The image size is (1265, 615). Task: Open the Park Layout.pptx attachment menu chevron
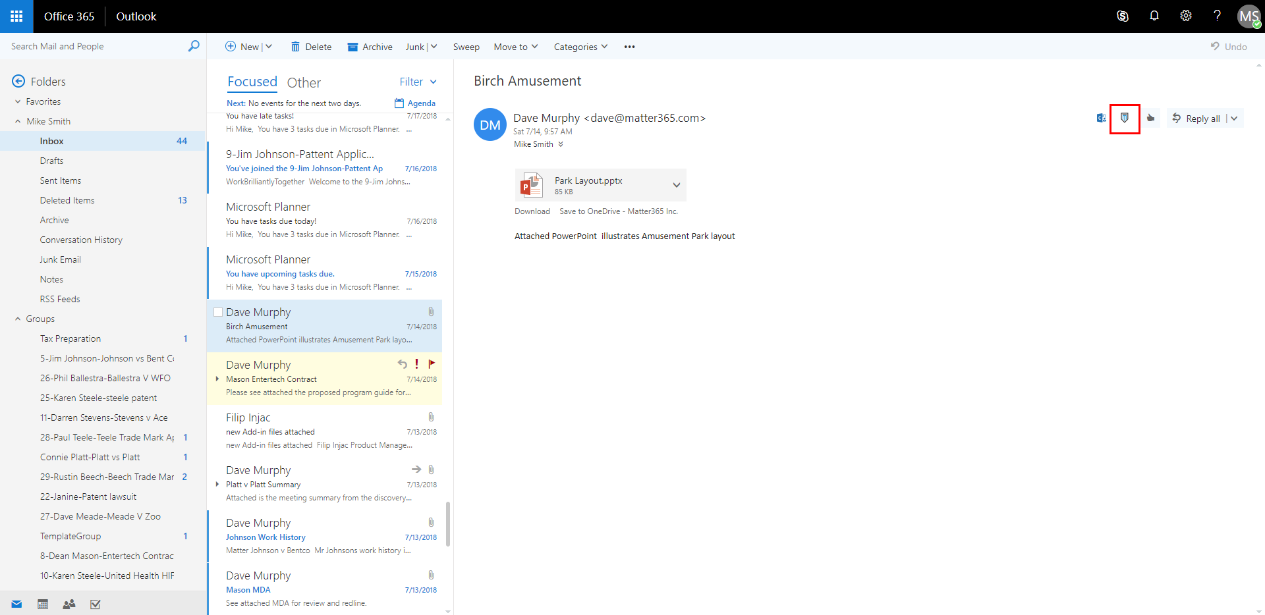pyautogui.click(x=677, y=185)
